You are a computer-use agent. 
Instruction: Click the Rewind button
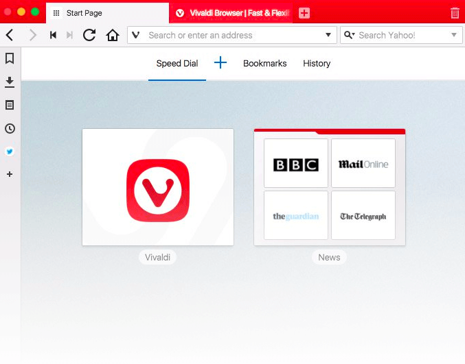(x=53, y=35)
